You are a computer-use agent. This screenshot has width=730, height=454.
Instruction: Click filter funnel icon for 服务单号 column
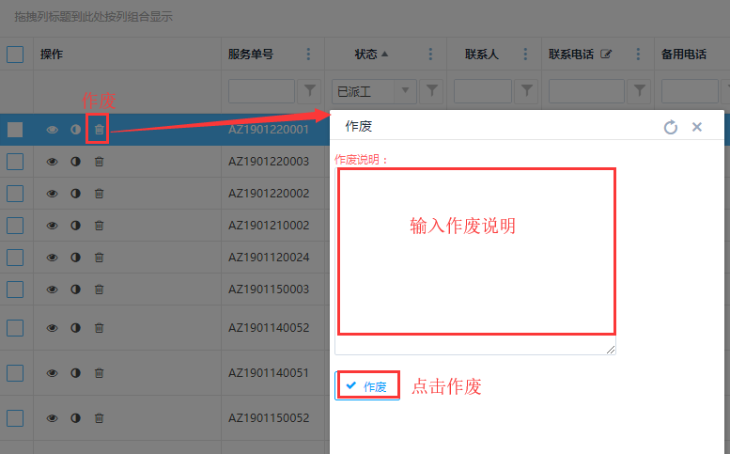click(x=309, y=91)
